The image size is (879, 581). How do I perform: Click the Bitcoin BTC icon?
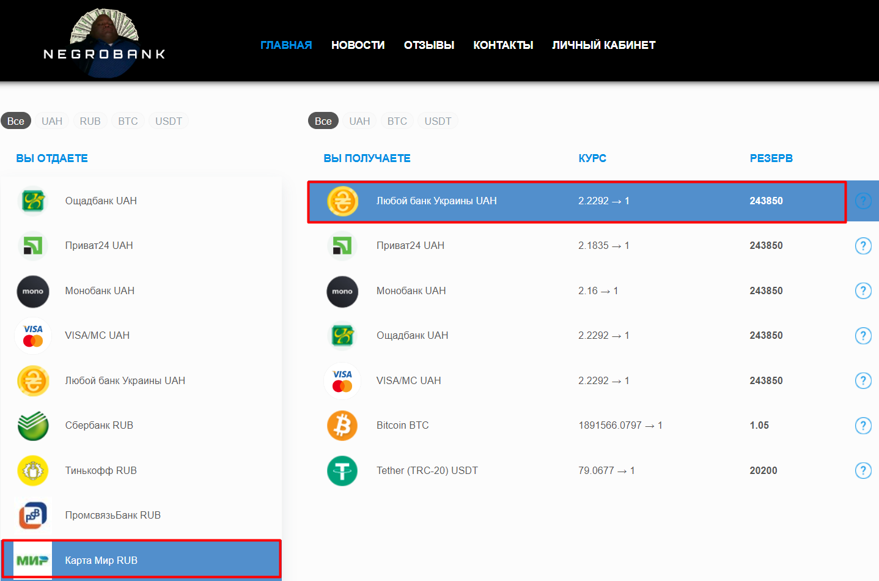click(x=342, y=425)
